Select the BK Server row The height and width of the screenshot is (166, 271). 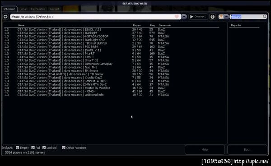(112, 71)
